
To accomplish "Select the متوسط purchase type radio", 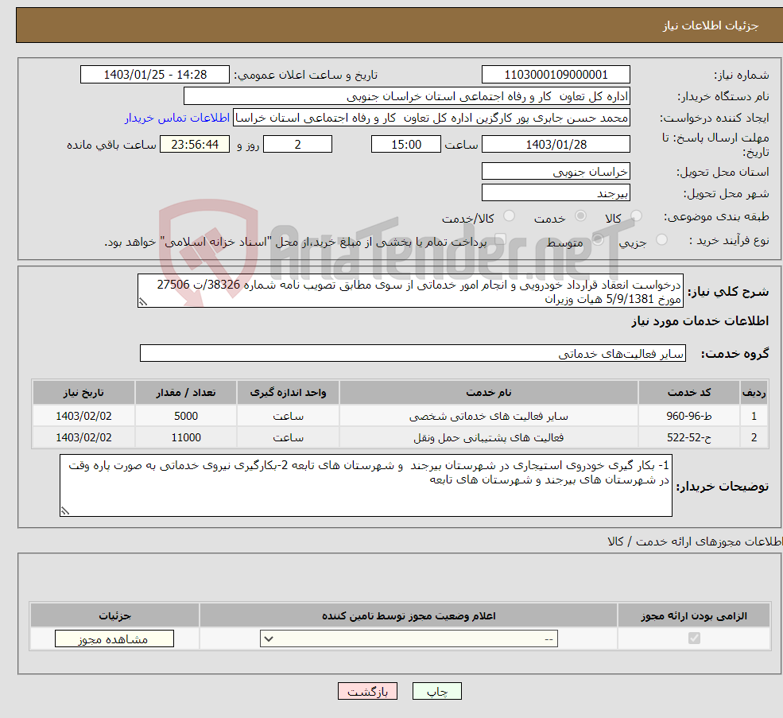I will tap(598, 240).
